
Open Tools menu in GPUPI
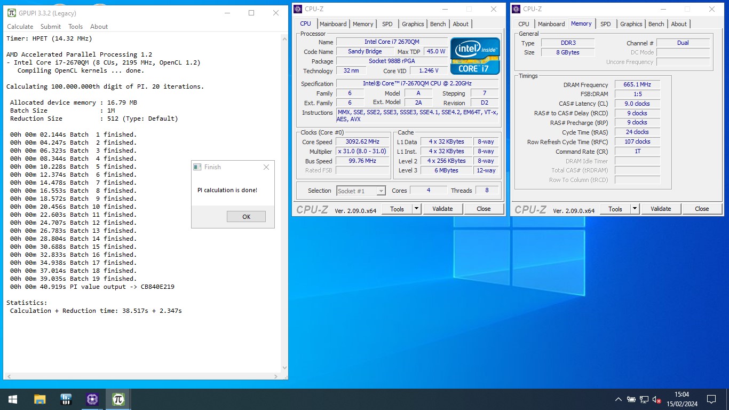pyautogui.click(x=75, y=27)
